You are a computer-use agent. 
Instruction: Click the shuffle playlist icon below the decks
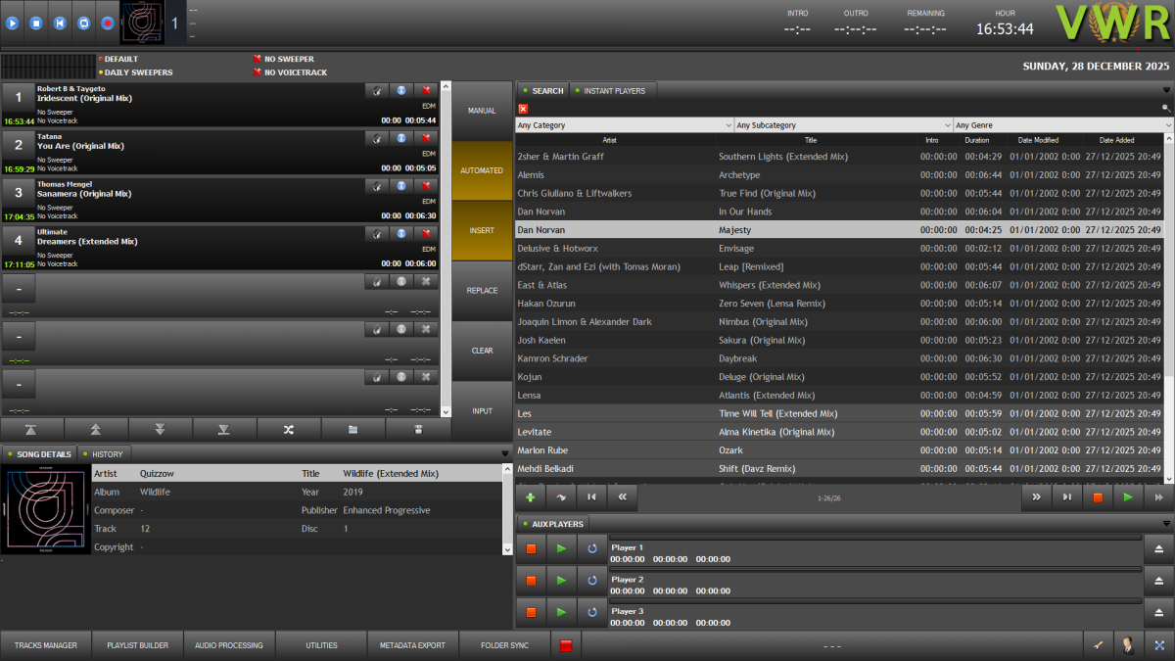(288, 429)
